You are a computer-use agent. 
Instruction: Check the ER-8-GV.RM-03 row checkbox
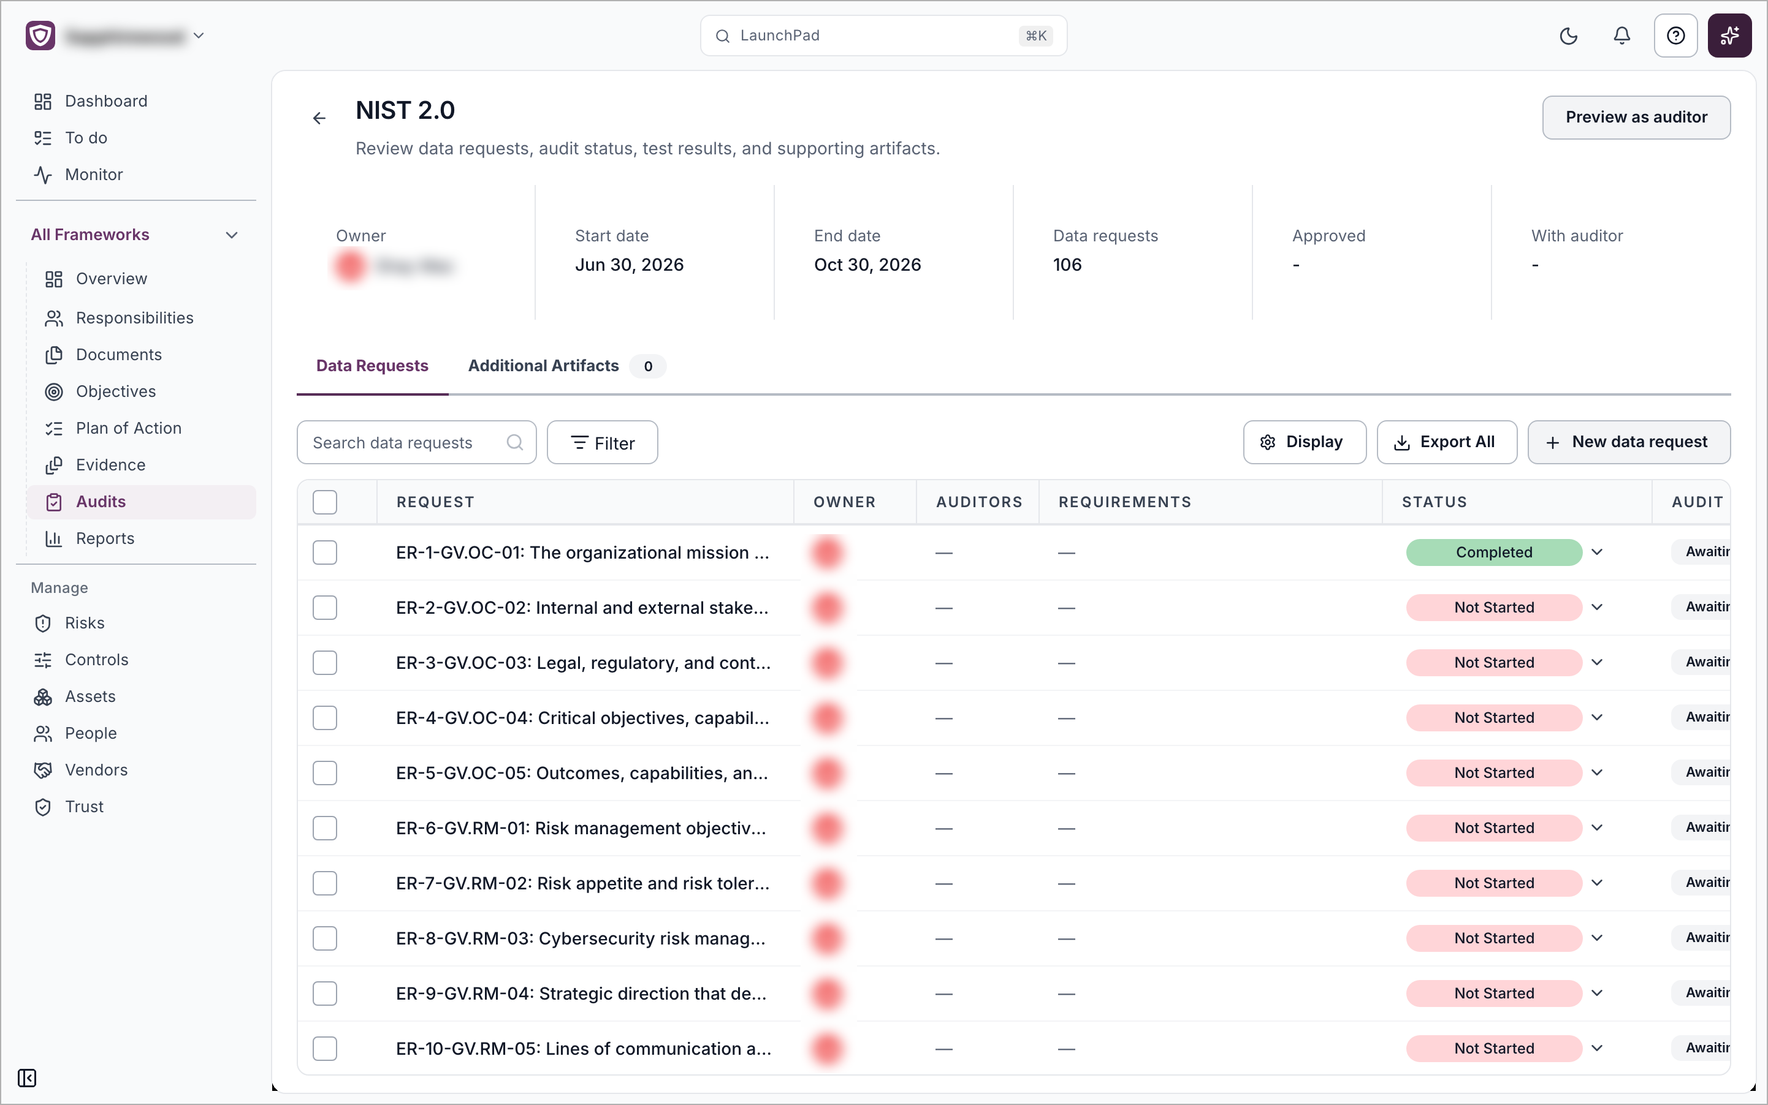[x=325, y=938]
